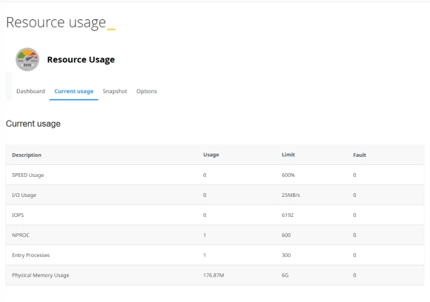Click the NPROC fault value 0
The image size is (430, 302).
coord(354,235)
